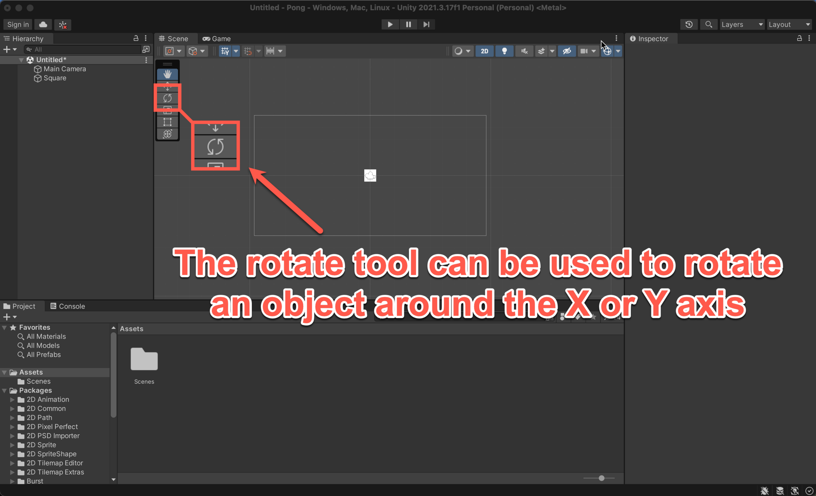Adjust the asset icon size slider
Screen dimensions: 816x496
(601, 478)
